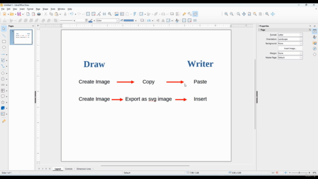Image resolution: width=318 pixels, height=179 pixels.
Task: Select the 3D Objects cube tool
Action: pos(3,108)
